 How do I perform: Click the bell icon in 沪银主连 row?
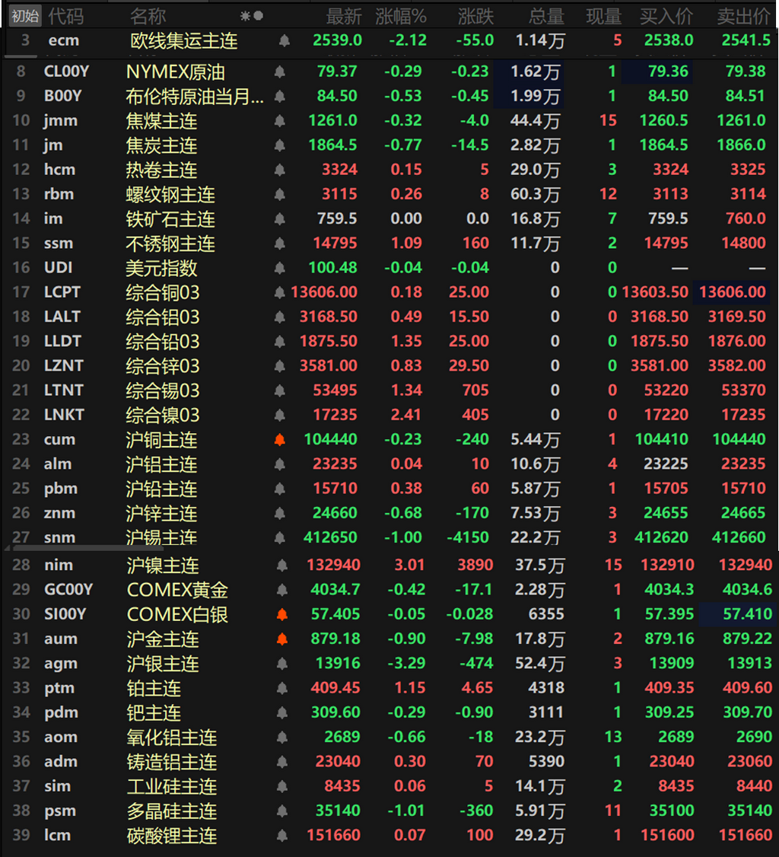pyautogui.click(x=282, y=663)
